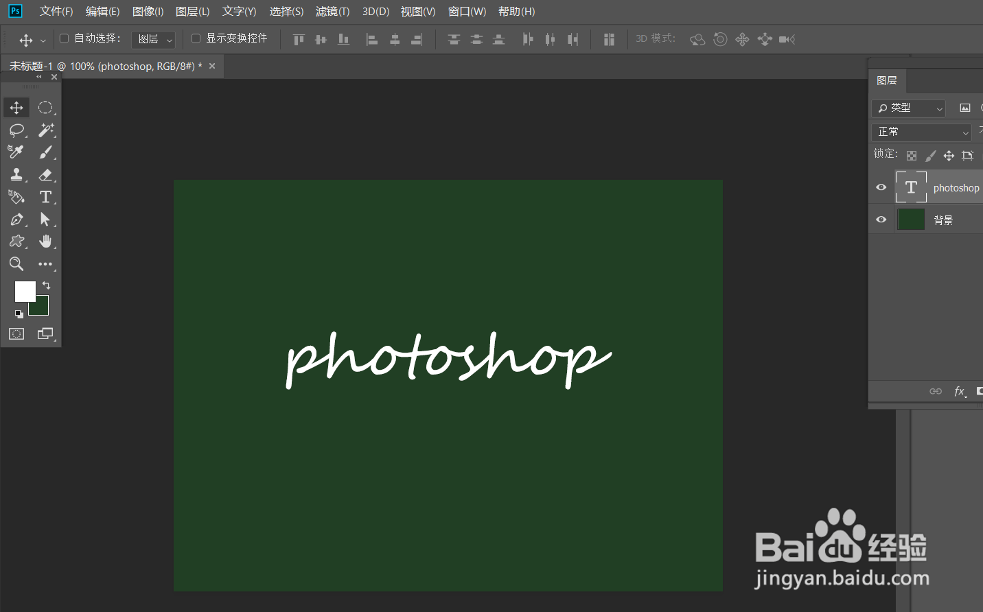Open Move tool preset picker arrow
983x612 pixels.
click(x=43, y=40)
